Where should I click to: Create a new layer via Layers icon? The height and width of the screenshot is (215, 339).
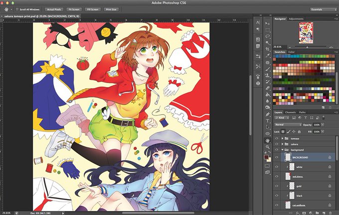324,213
